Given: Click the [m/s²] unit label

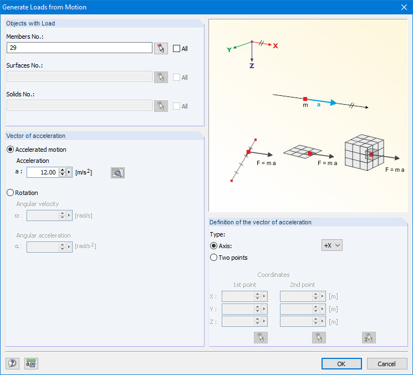Looking at the screenshot, I should click(84, 172).
